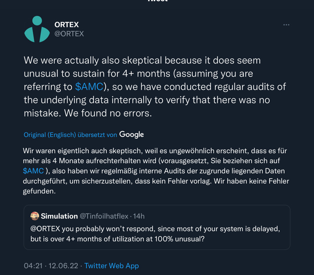Click the ORTEX profile avatar
Image resolution: width=314 pixels, height=275 pixels.
(37, 29)
